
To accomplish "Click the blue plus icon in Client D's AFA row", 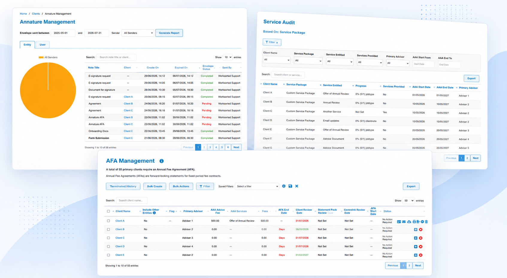I will coord(416,247).
